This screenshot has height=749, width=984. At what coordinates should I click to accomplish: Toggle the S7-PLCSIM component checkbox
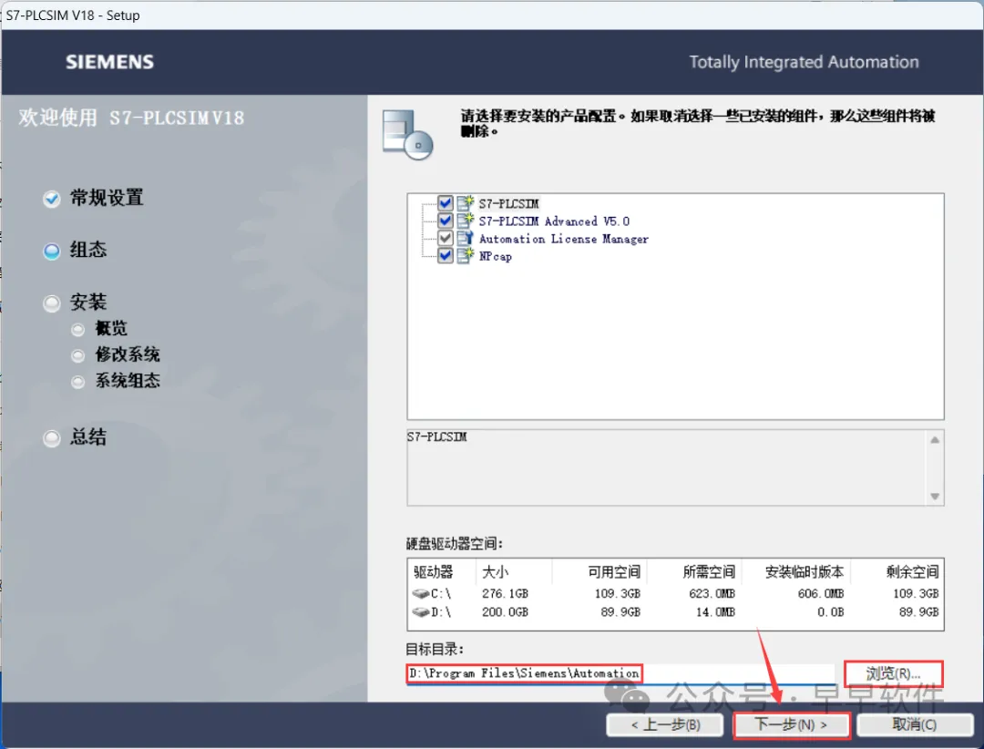pos(445,203)
